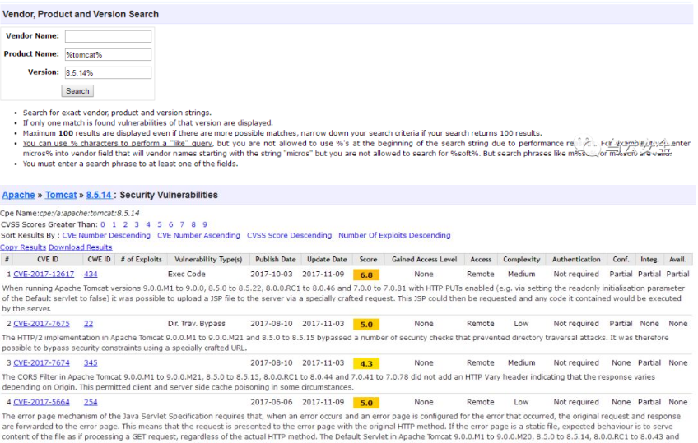Click the Update Date column header

click(x=328, y=260)
